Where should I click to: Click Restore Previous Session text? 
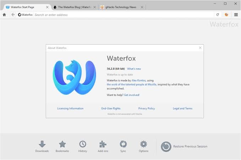tap(190, 147)
